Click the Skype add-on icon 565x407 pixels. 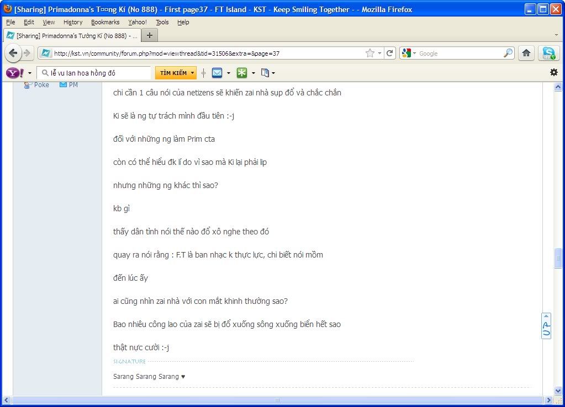(548, 53)
